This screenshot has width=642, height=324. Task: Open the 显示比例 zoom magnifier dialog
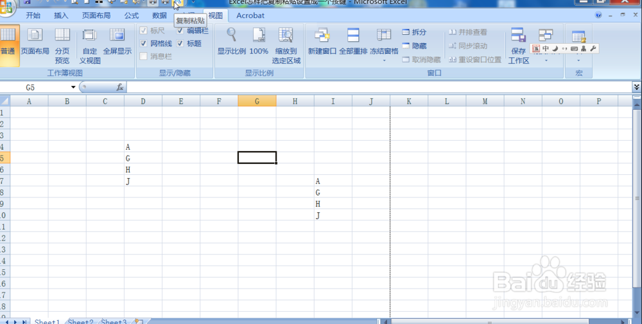231,41
